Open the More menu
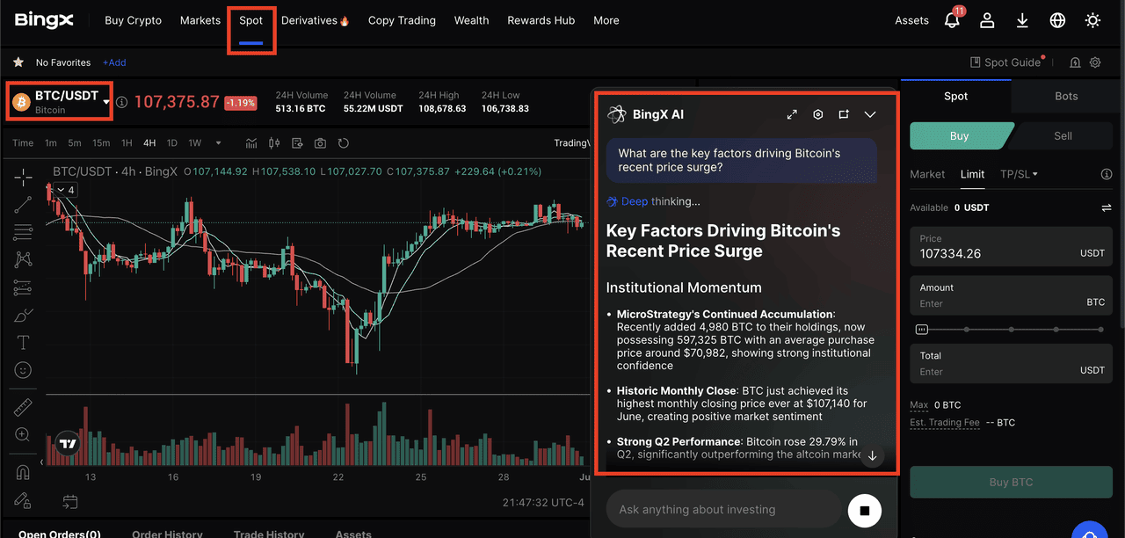1125x538 pixels. (x=606, y=20)
